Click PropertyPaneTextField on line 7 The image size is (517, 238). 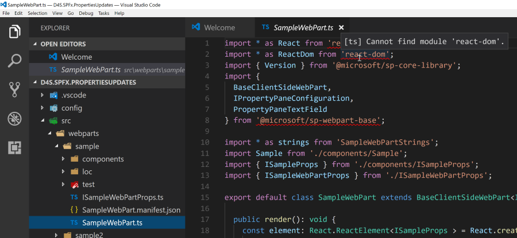tap(280, 110)
